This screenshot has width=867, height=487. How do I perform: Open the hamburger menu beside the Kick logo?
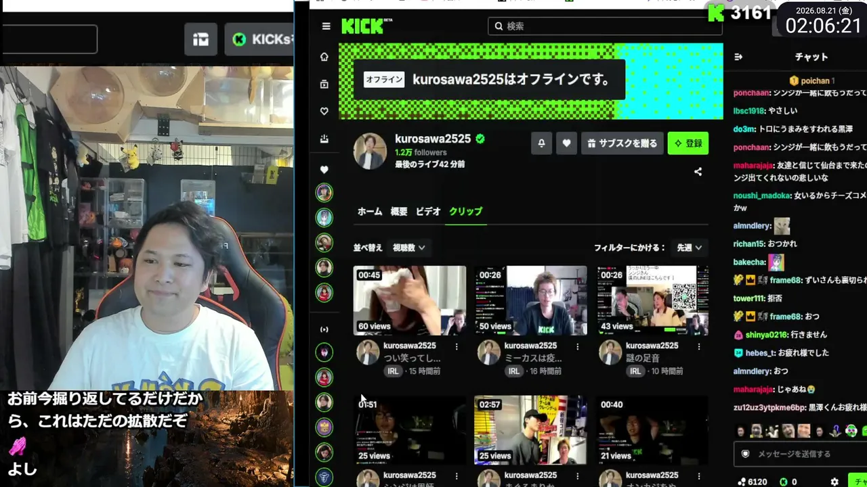point(326,26)
